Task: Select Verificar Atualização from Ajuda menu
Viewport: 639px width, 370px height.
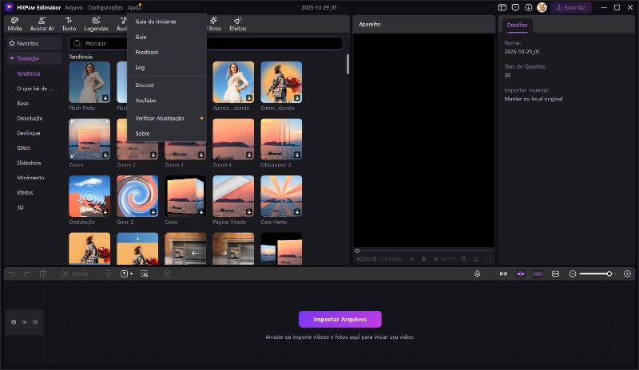Action: pyautogui.click(x=160, y=118)
